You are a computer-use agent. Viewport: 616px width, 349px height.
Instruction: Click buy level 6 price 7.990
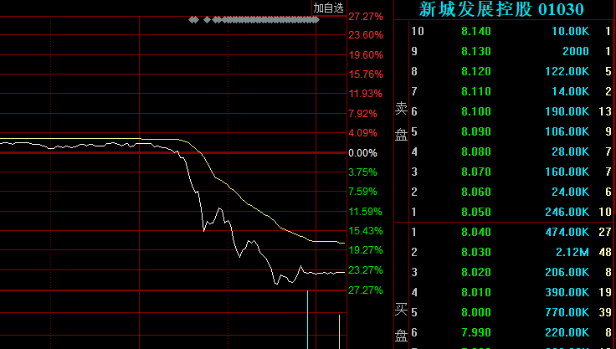click(475, 332)
